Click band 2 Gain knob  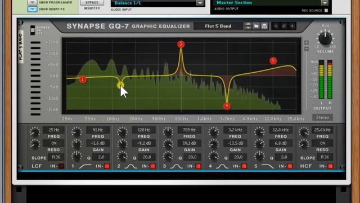pos(122,144)
